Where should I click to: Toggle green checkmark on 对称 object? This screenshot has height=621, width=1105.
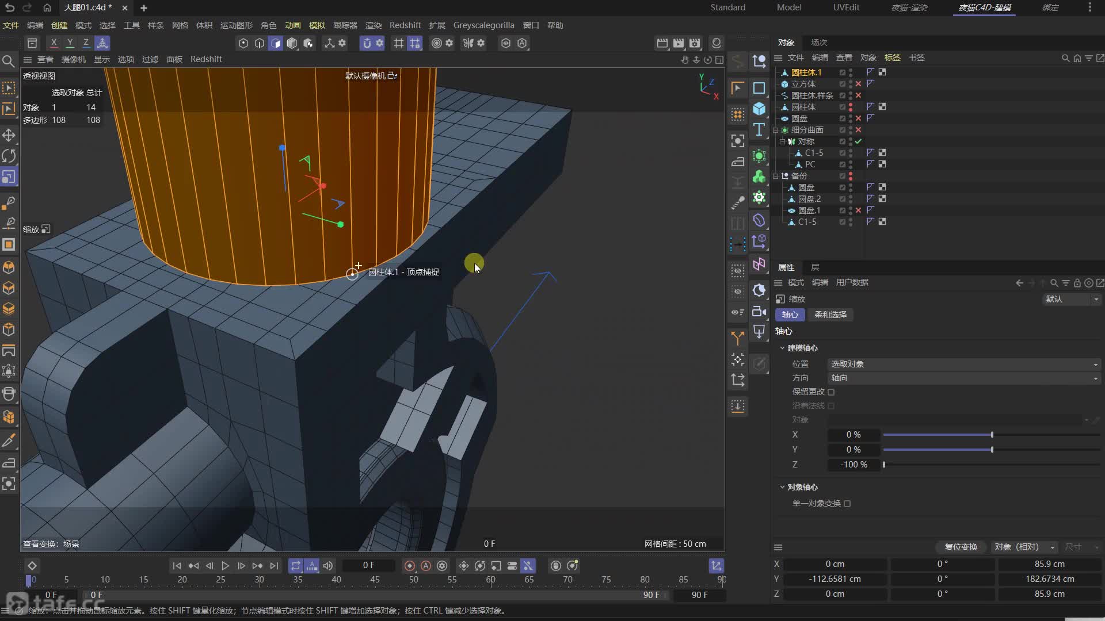coord(858,141)
